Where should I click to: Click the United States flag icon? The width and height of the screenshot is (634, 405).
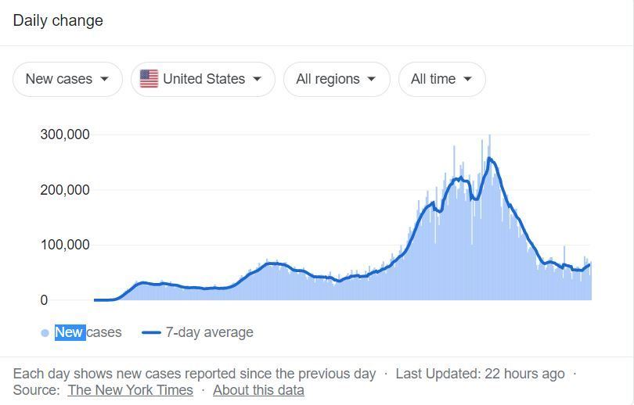tap(149, 79)
